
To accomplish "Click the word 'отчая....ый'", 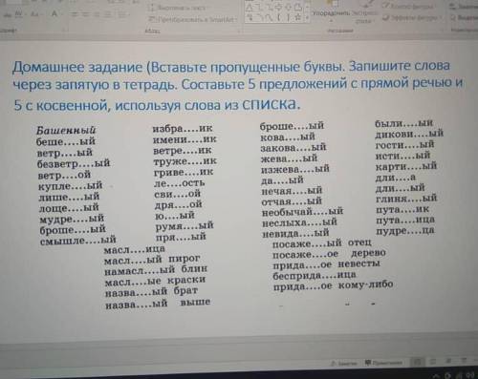I will coord(292,201).
